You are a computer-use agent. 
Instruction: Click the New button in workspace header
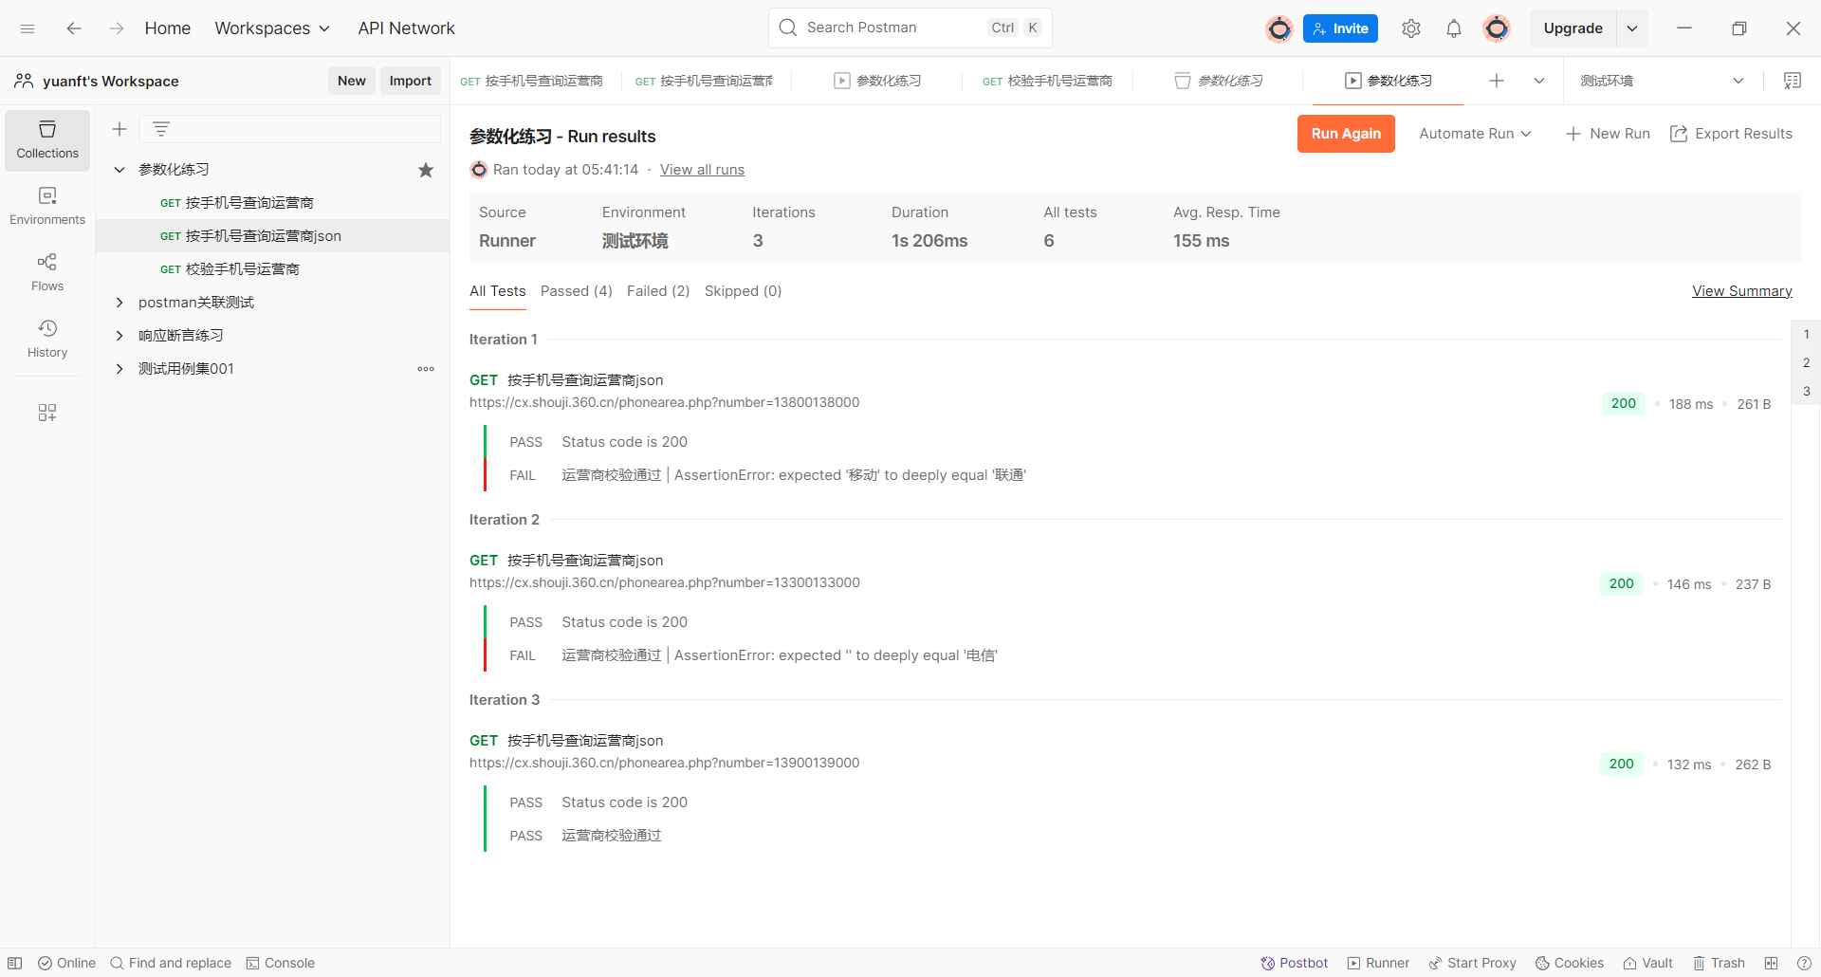tap(352, 81)
